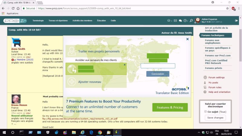Click the logout arrow icon
Image resolution: width=242 pixels, height=136 pixels.
click(x=236, y=21)
